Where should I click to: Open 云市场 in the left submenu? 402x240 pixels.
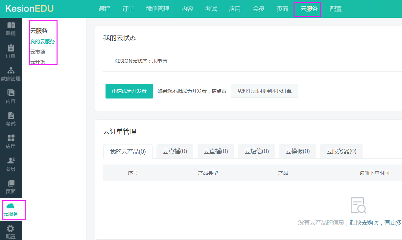coord(38,52)
